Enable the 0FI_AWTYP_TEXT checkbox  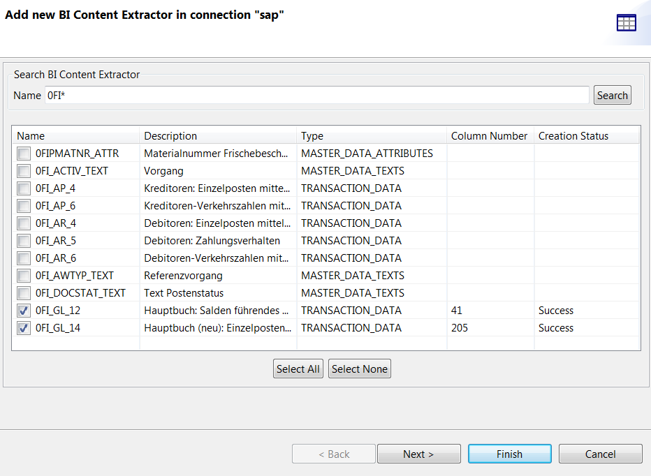click(x=23, y=275)
